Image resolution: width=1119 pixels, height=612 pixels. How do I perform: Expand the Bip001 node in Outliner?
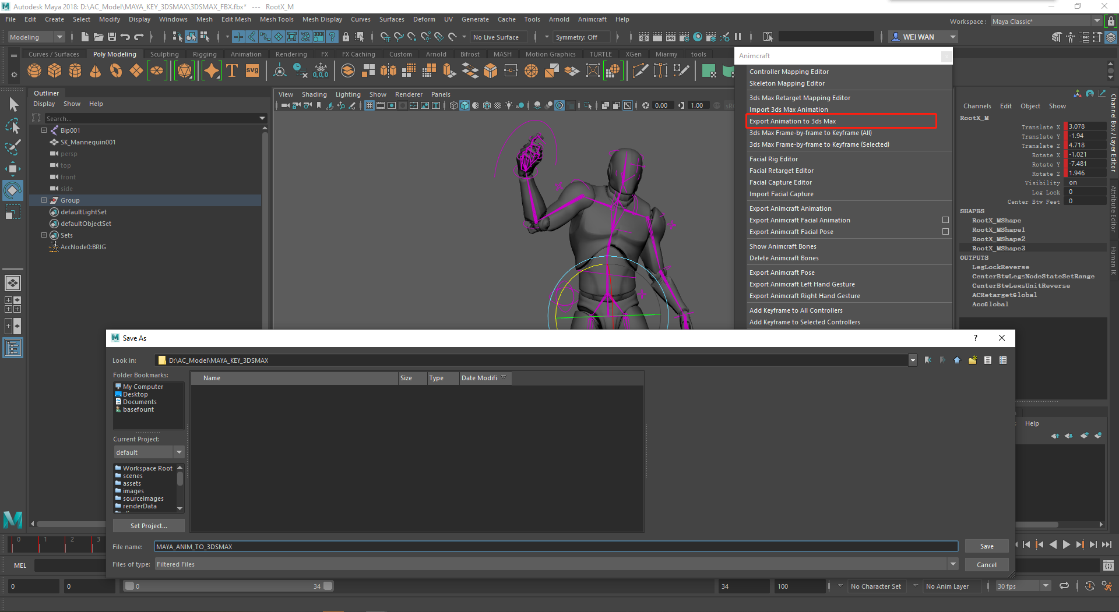(x=44, y=130)
